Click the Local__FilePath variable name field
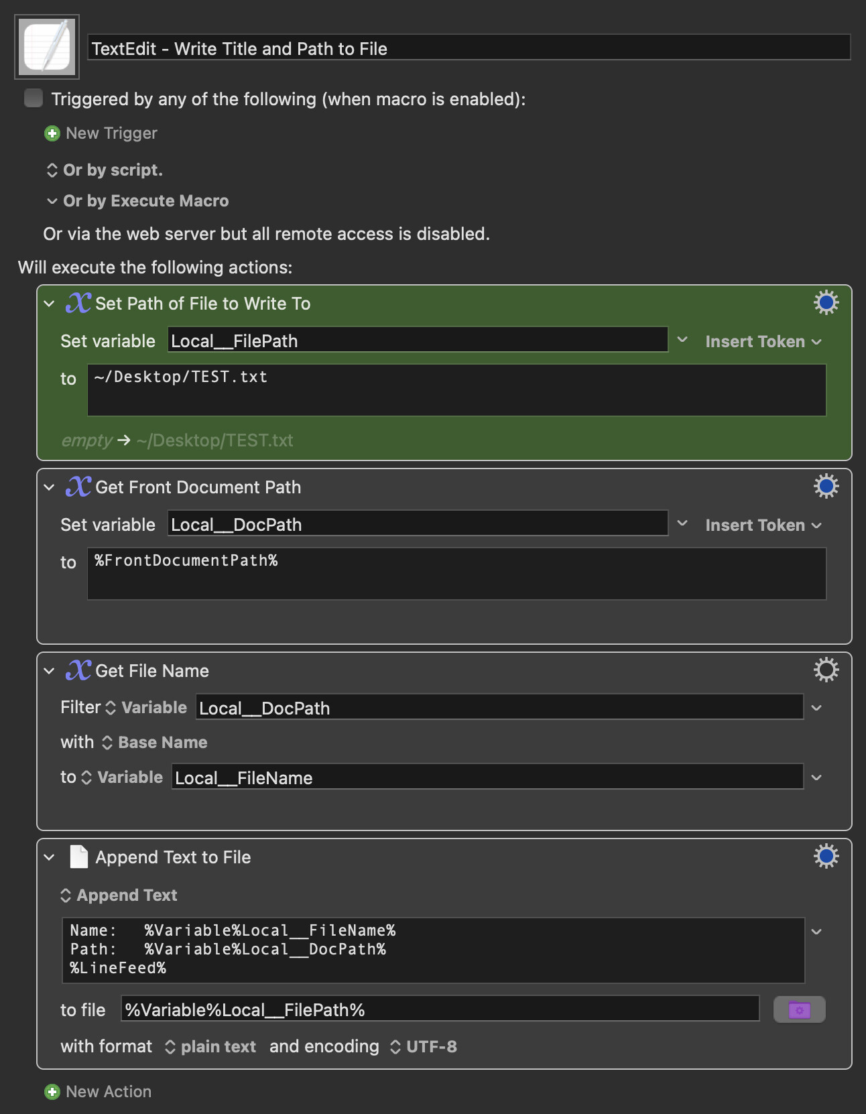The height and width of the screenshot is (1114, 866). (418, 341)
